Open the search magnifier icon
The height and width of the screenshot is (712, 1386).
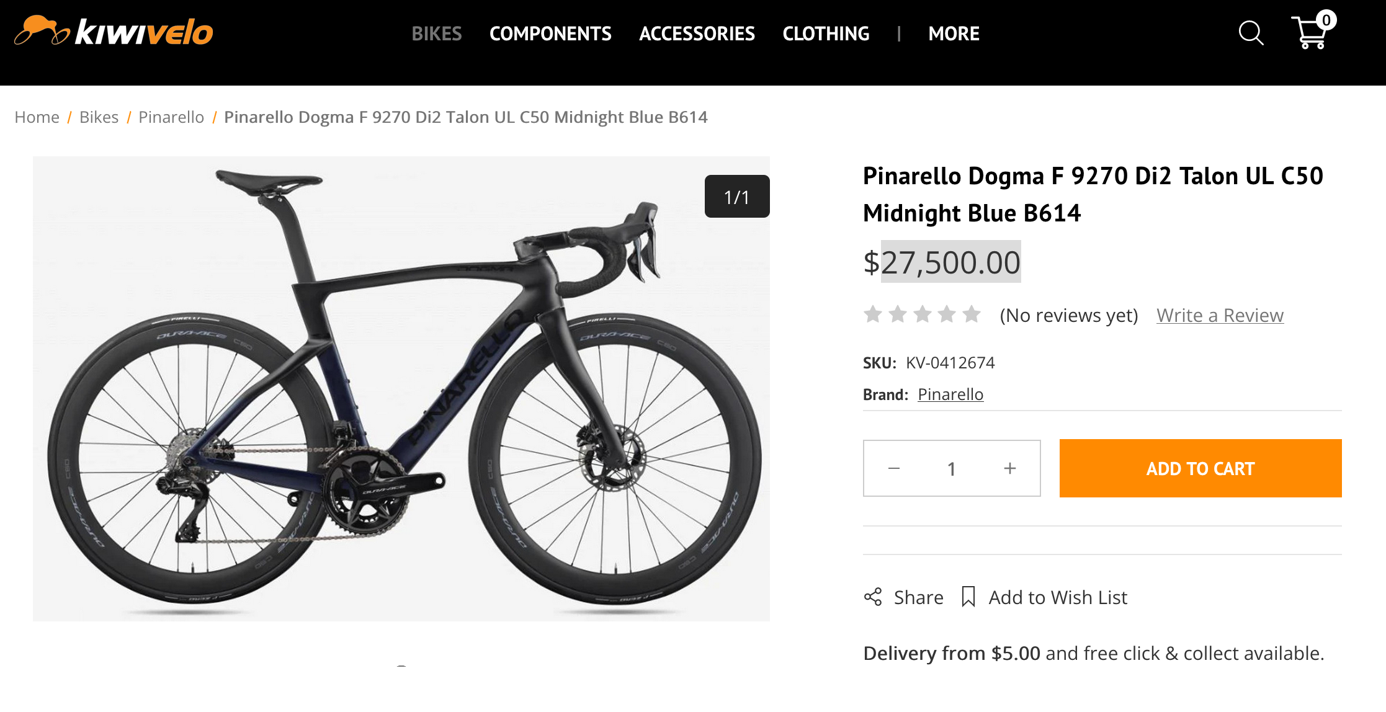click(x=1250, y=33)
